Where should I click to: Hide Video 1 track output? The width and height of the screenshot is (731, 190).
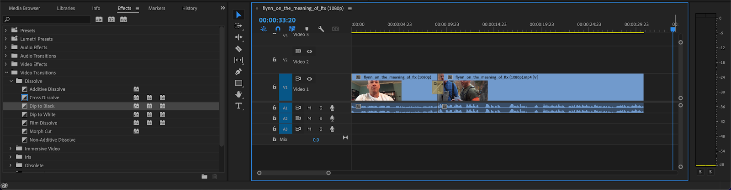point(309,79)
